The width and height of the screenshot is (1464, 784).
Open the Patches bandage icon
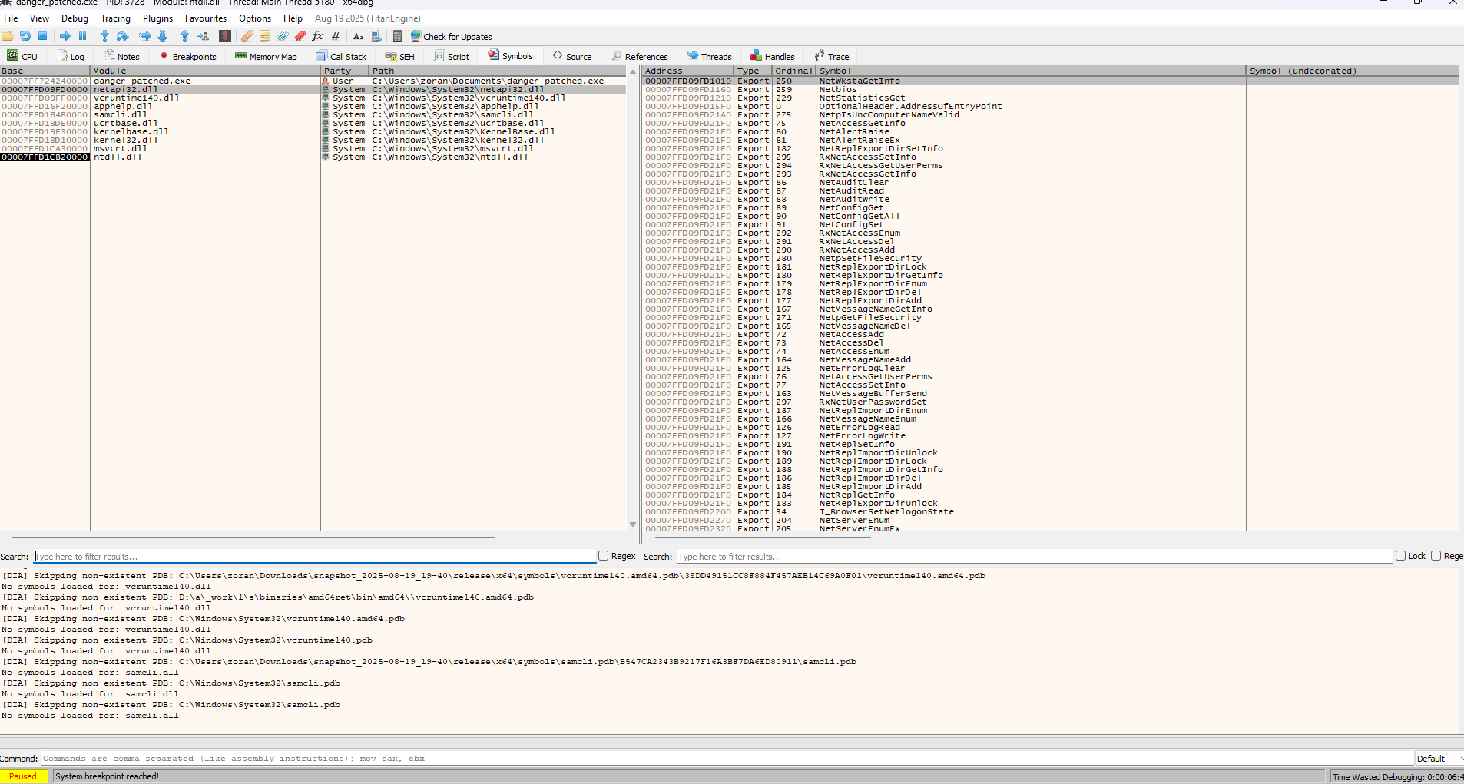pyautogui.click(x=247, y=36)
